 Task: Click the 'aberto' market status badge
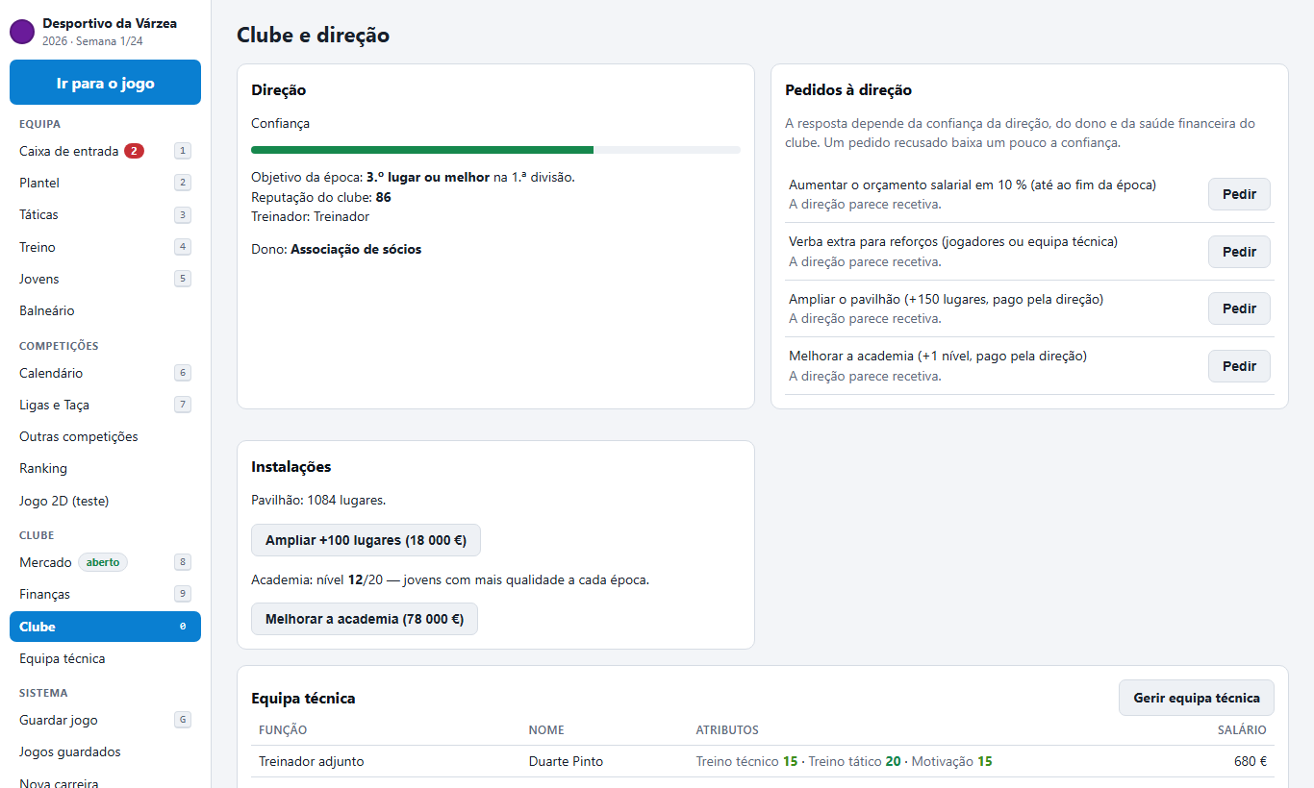point(103,562)
